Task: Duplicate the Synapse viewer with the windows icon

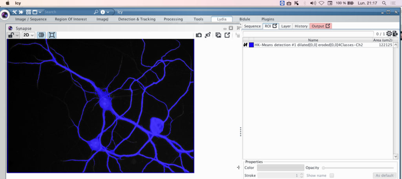Action: click(x=218, y=35)
